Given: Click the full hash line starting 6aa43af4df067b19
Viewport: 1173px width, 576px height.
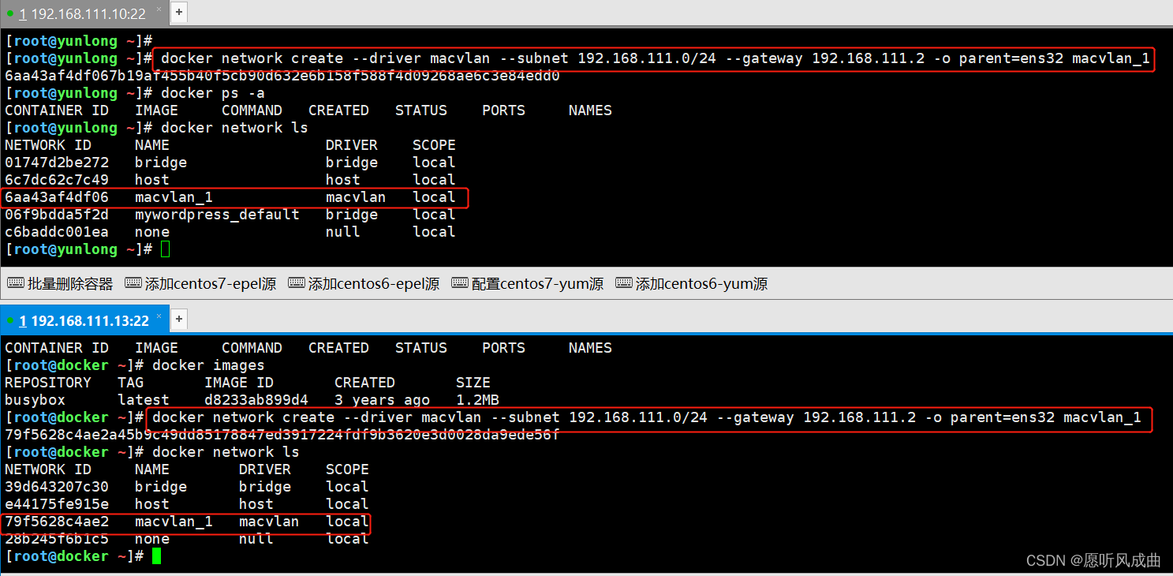Looking at the screenshot, I should pos(282,76).
